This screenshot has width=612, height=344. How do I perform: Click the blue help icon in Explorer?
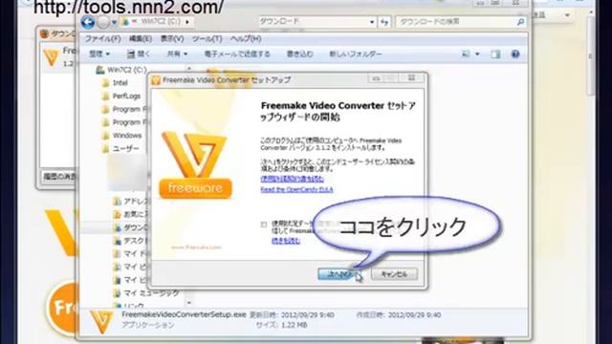tap(515, 54)
